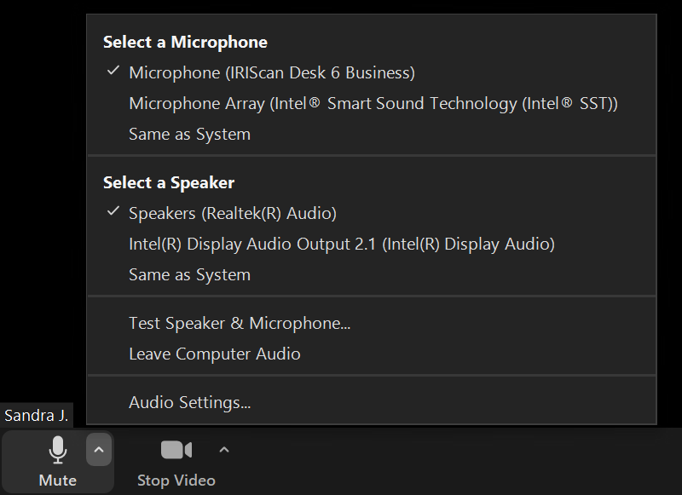Click the Sandra J. name tag
This screenshot has width=682, height=495.
[37, 416]
